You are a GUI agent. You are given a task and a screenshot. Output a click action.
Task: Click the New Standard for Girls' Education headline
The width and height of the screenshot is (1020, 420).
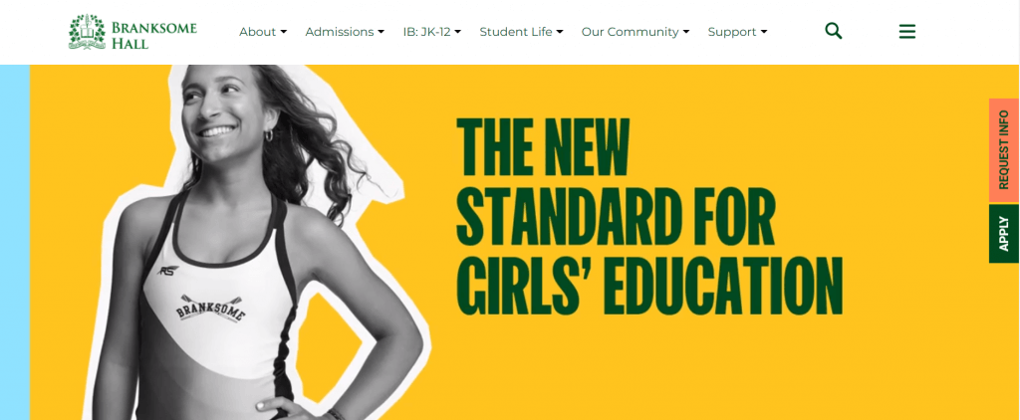click(x=649, y=216)
